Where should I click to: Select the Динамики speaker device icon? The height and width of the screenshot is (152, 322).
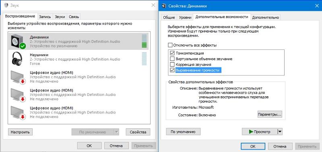pos(18,42)
